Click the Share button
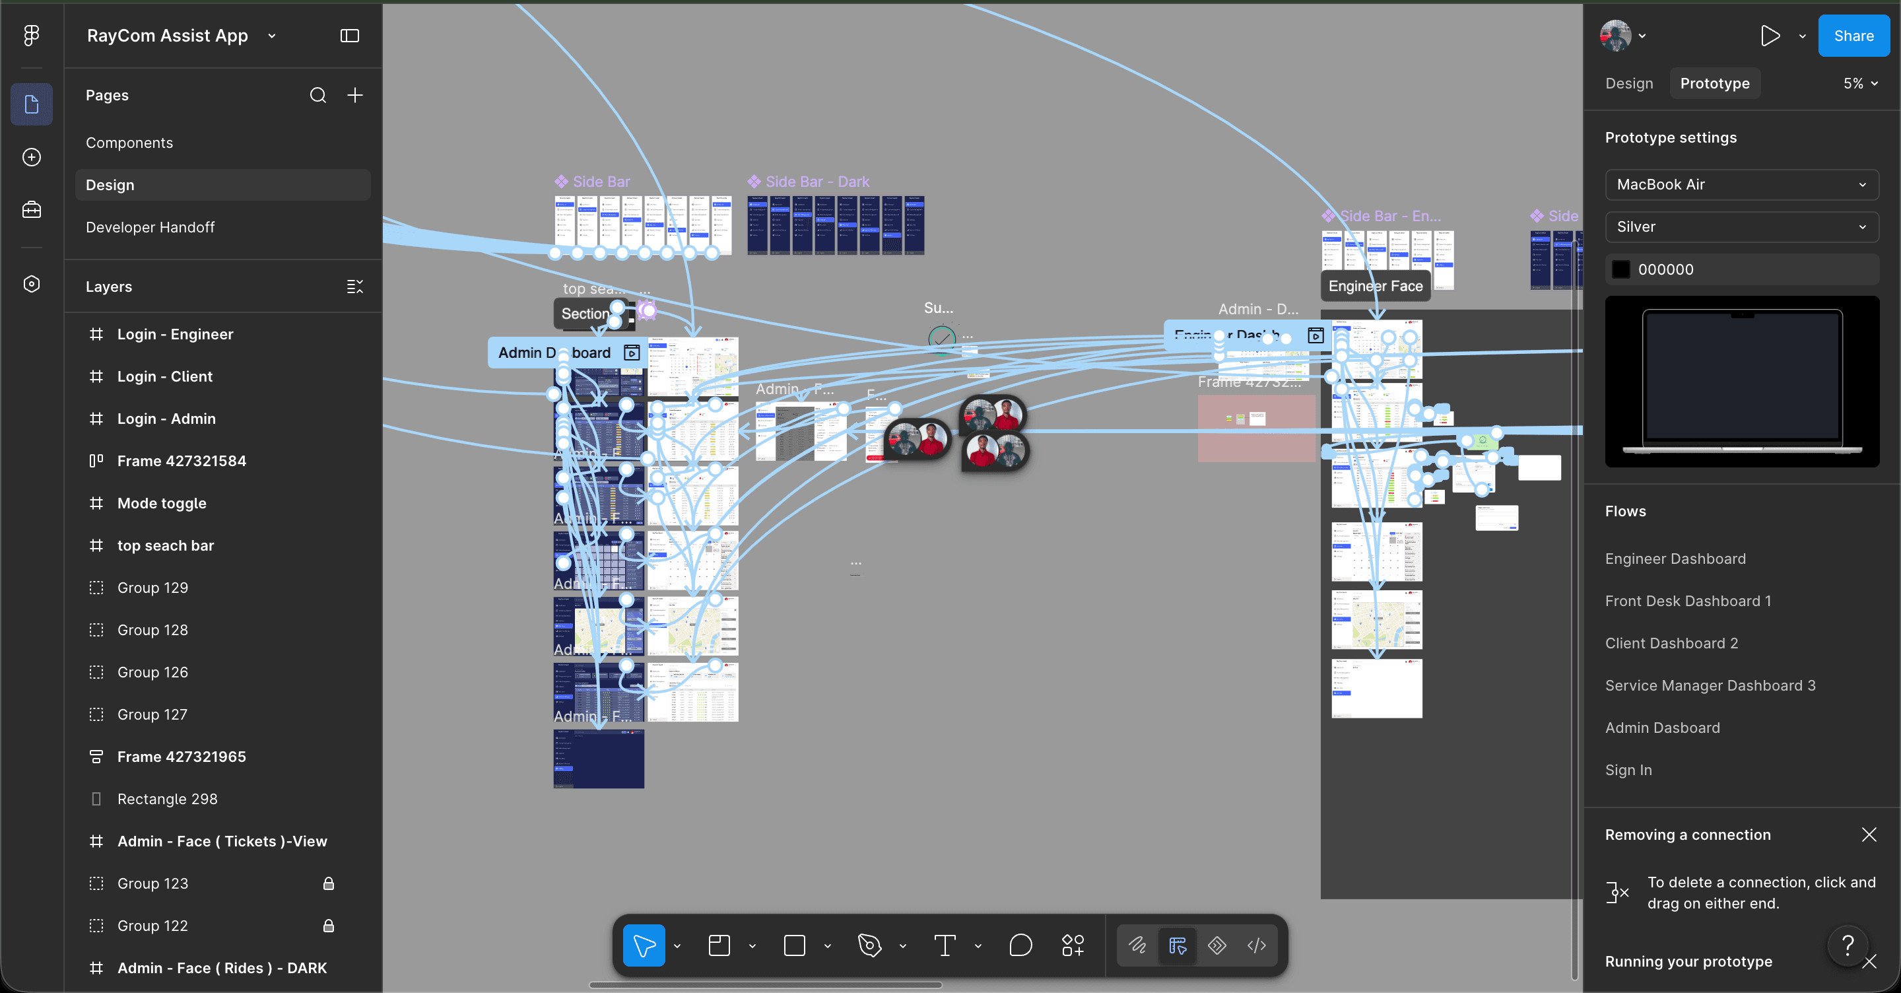Image resolution: width=1901 pixels, height=993 pixels. click(x=1853, y=36)
